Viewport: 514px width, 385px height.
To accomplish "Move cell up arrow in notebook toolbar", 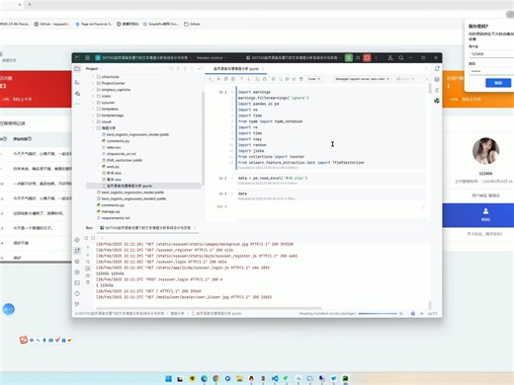I will pyautogui.click(x=241, y=79).
